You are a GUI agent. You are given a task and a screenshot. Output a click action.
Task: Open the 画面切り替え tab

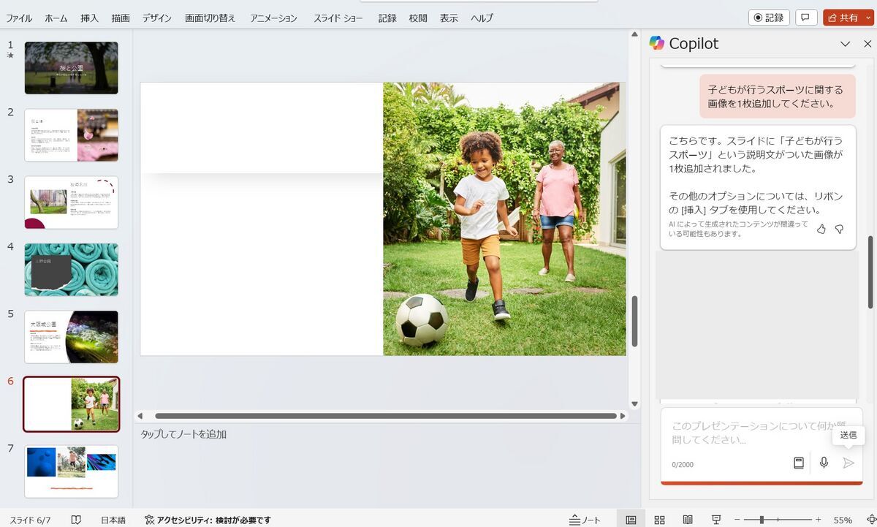coord(210,18)
